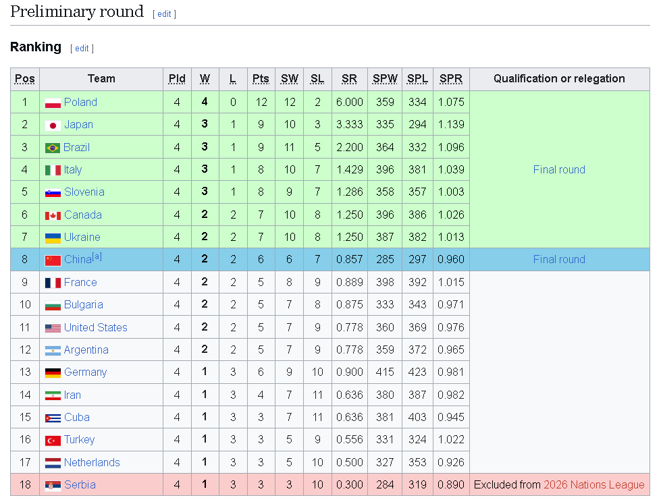Click the SW column header

[x=289, y=79]
